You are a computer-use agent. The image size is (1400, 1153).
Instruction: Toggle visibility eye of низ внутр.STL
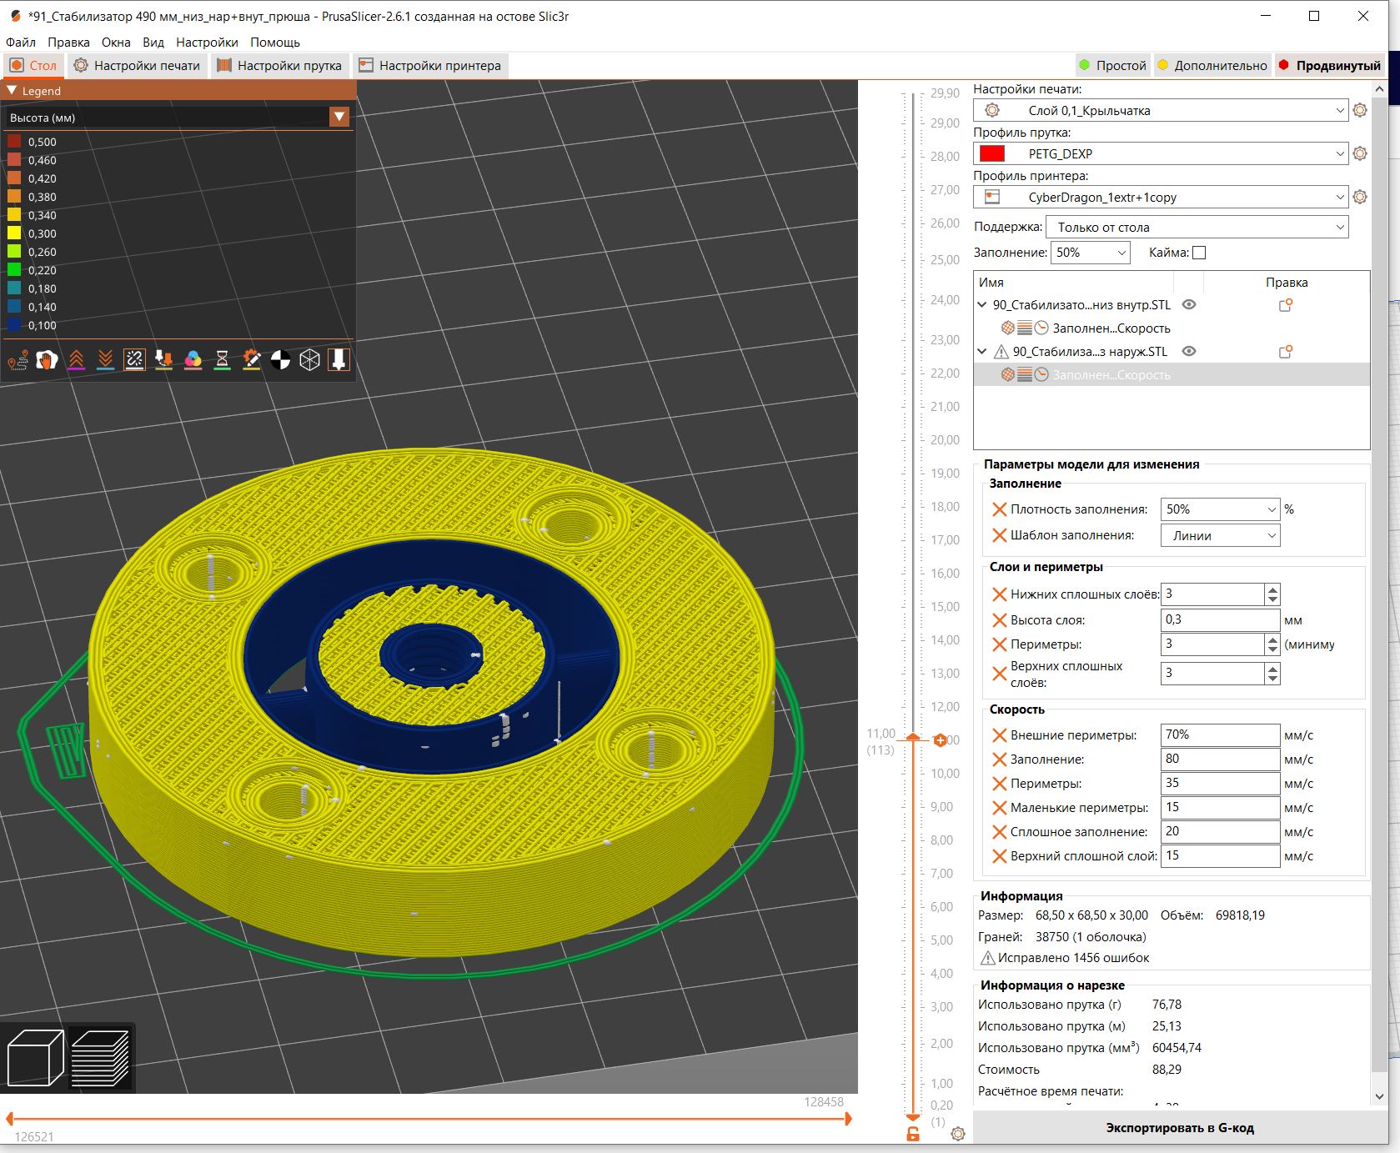click(1189, 305)
